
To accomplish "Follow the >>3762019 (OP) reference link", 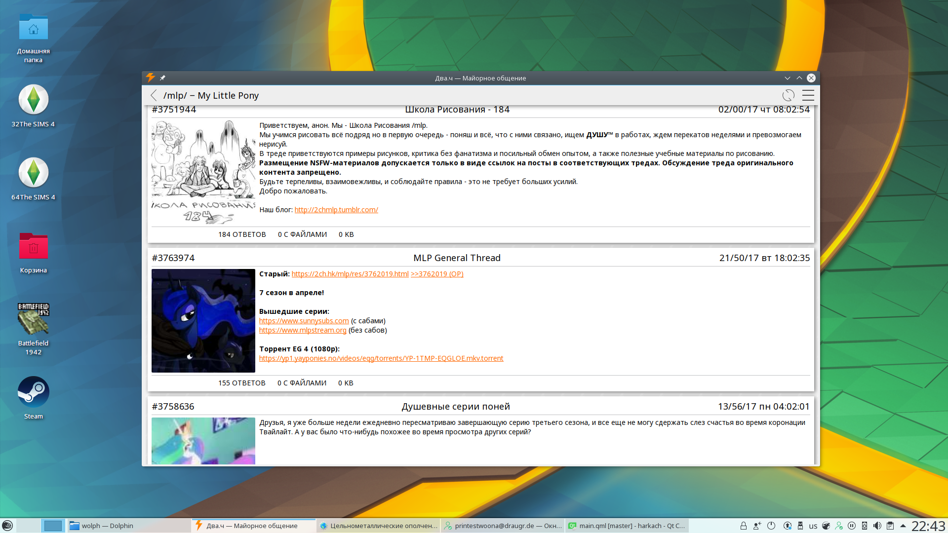I will [x=437, y=274].
